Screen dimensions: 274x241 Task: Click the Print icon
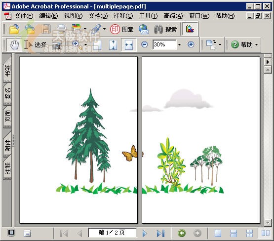pos(62,29)
